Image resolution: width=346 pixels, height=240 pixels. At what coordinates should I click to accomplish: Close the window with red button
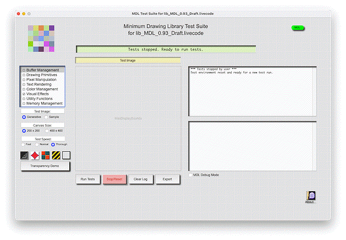tap(18, 14)
